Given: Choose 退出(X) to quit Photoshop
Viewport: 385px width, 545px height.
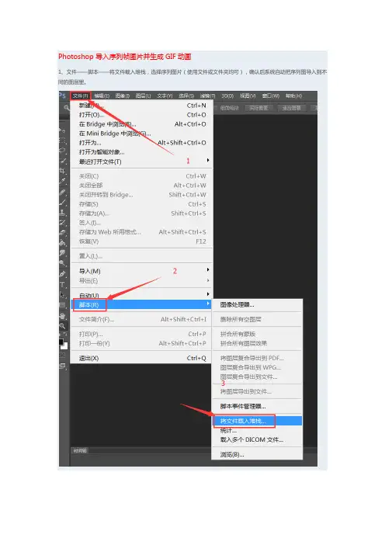Looking at the screenshot, I should coord(142,358).
